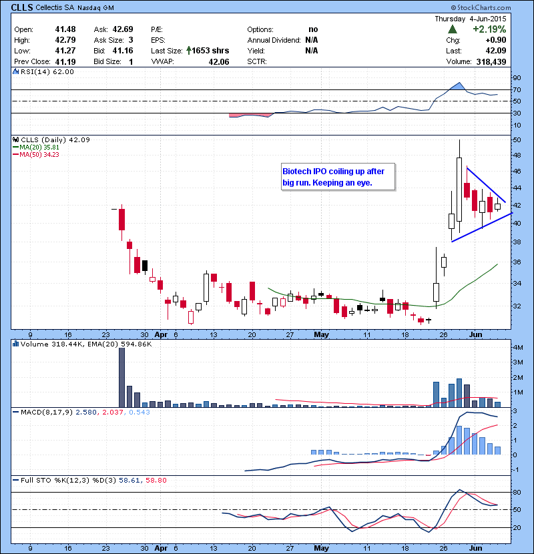Click the blue dash before the MACD(8,17,9) legend
The image size is (534, 554).
[x=15, y=412]
